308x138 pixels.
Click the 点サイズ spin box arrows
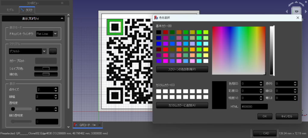pos(56,90)
